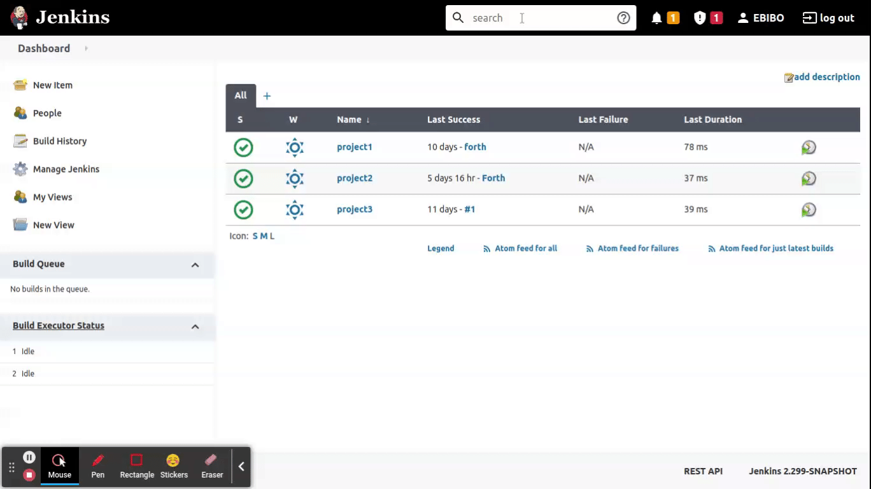This screenshot has width=871, height=489.
Task: Collapse the Build Queue section
Action: [195, 264]
